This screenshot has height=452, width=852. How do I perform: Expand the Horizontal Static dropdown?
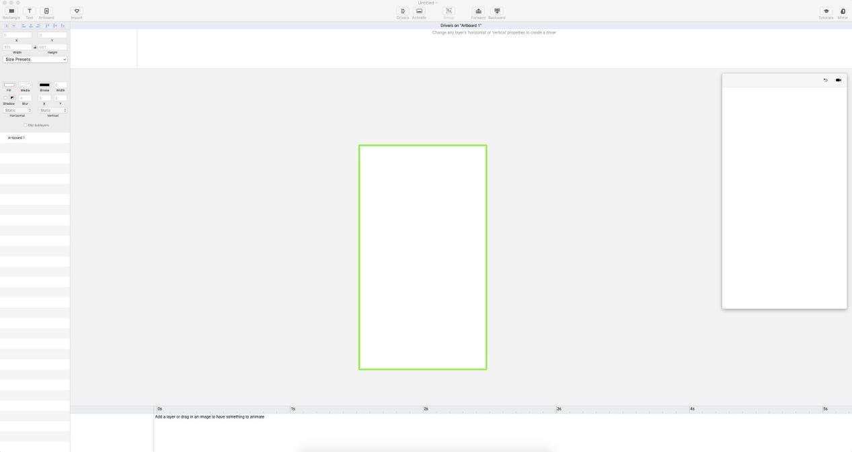17,110
